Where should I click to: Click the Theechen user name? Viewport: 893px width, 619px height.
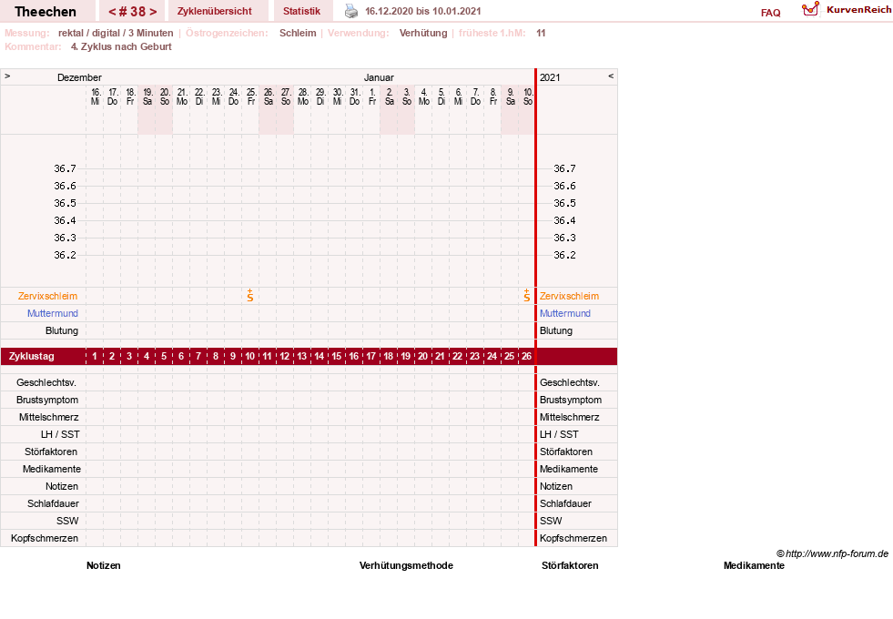tap(46, 12)
